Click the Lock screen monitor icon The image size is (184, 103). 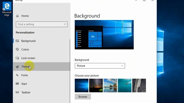pos(17,58)
